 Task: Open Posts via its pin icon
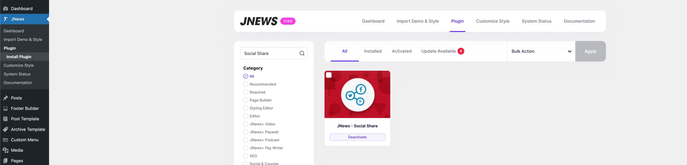tap(5, 98)
